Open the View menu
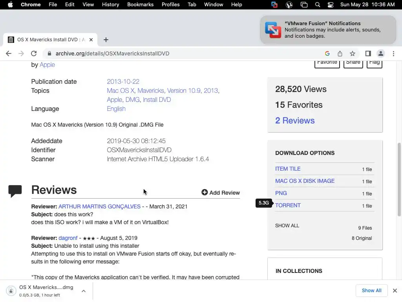Image resolution: width=402 pixels, height=302 pixels. [x=88, y=5]
